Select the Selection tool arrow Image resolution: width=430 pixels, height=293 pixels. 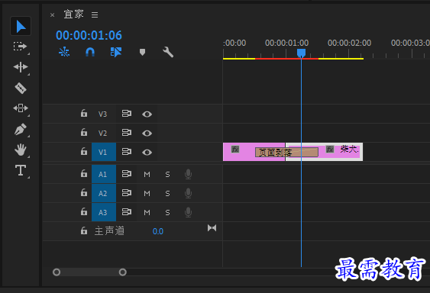pos(21,26)
